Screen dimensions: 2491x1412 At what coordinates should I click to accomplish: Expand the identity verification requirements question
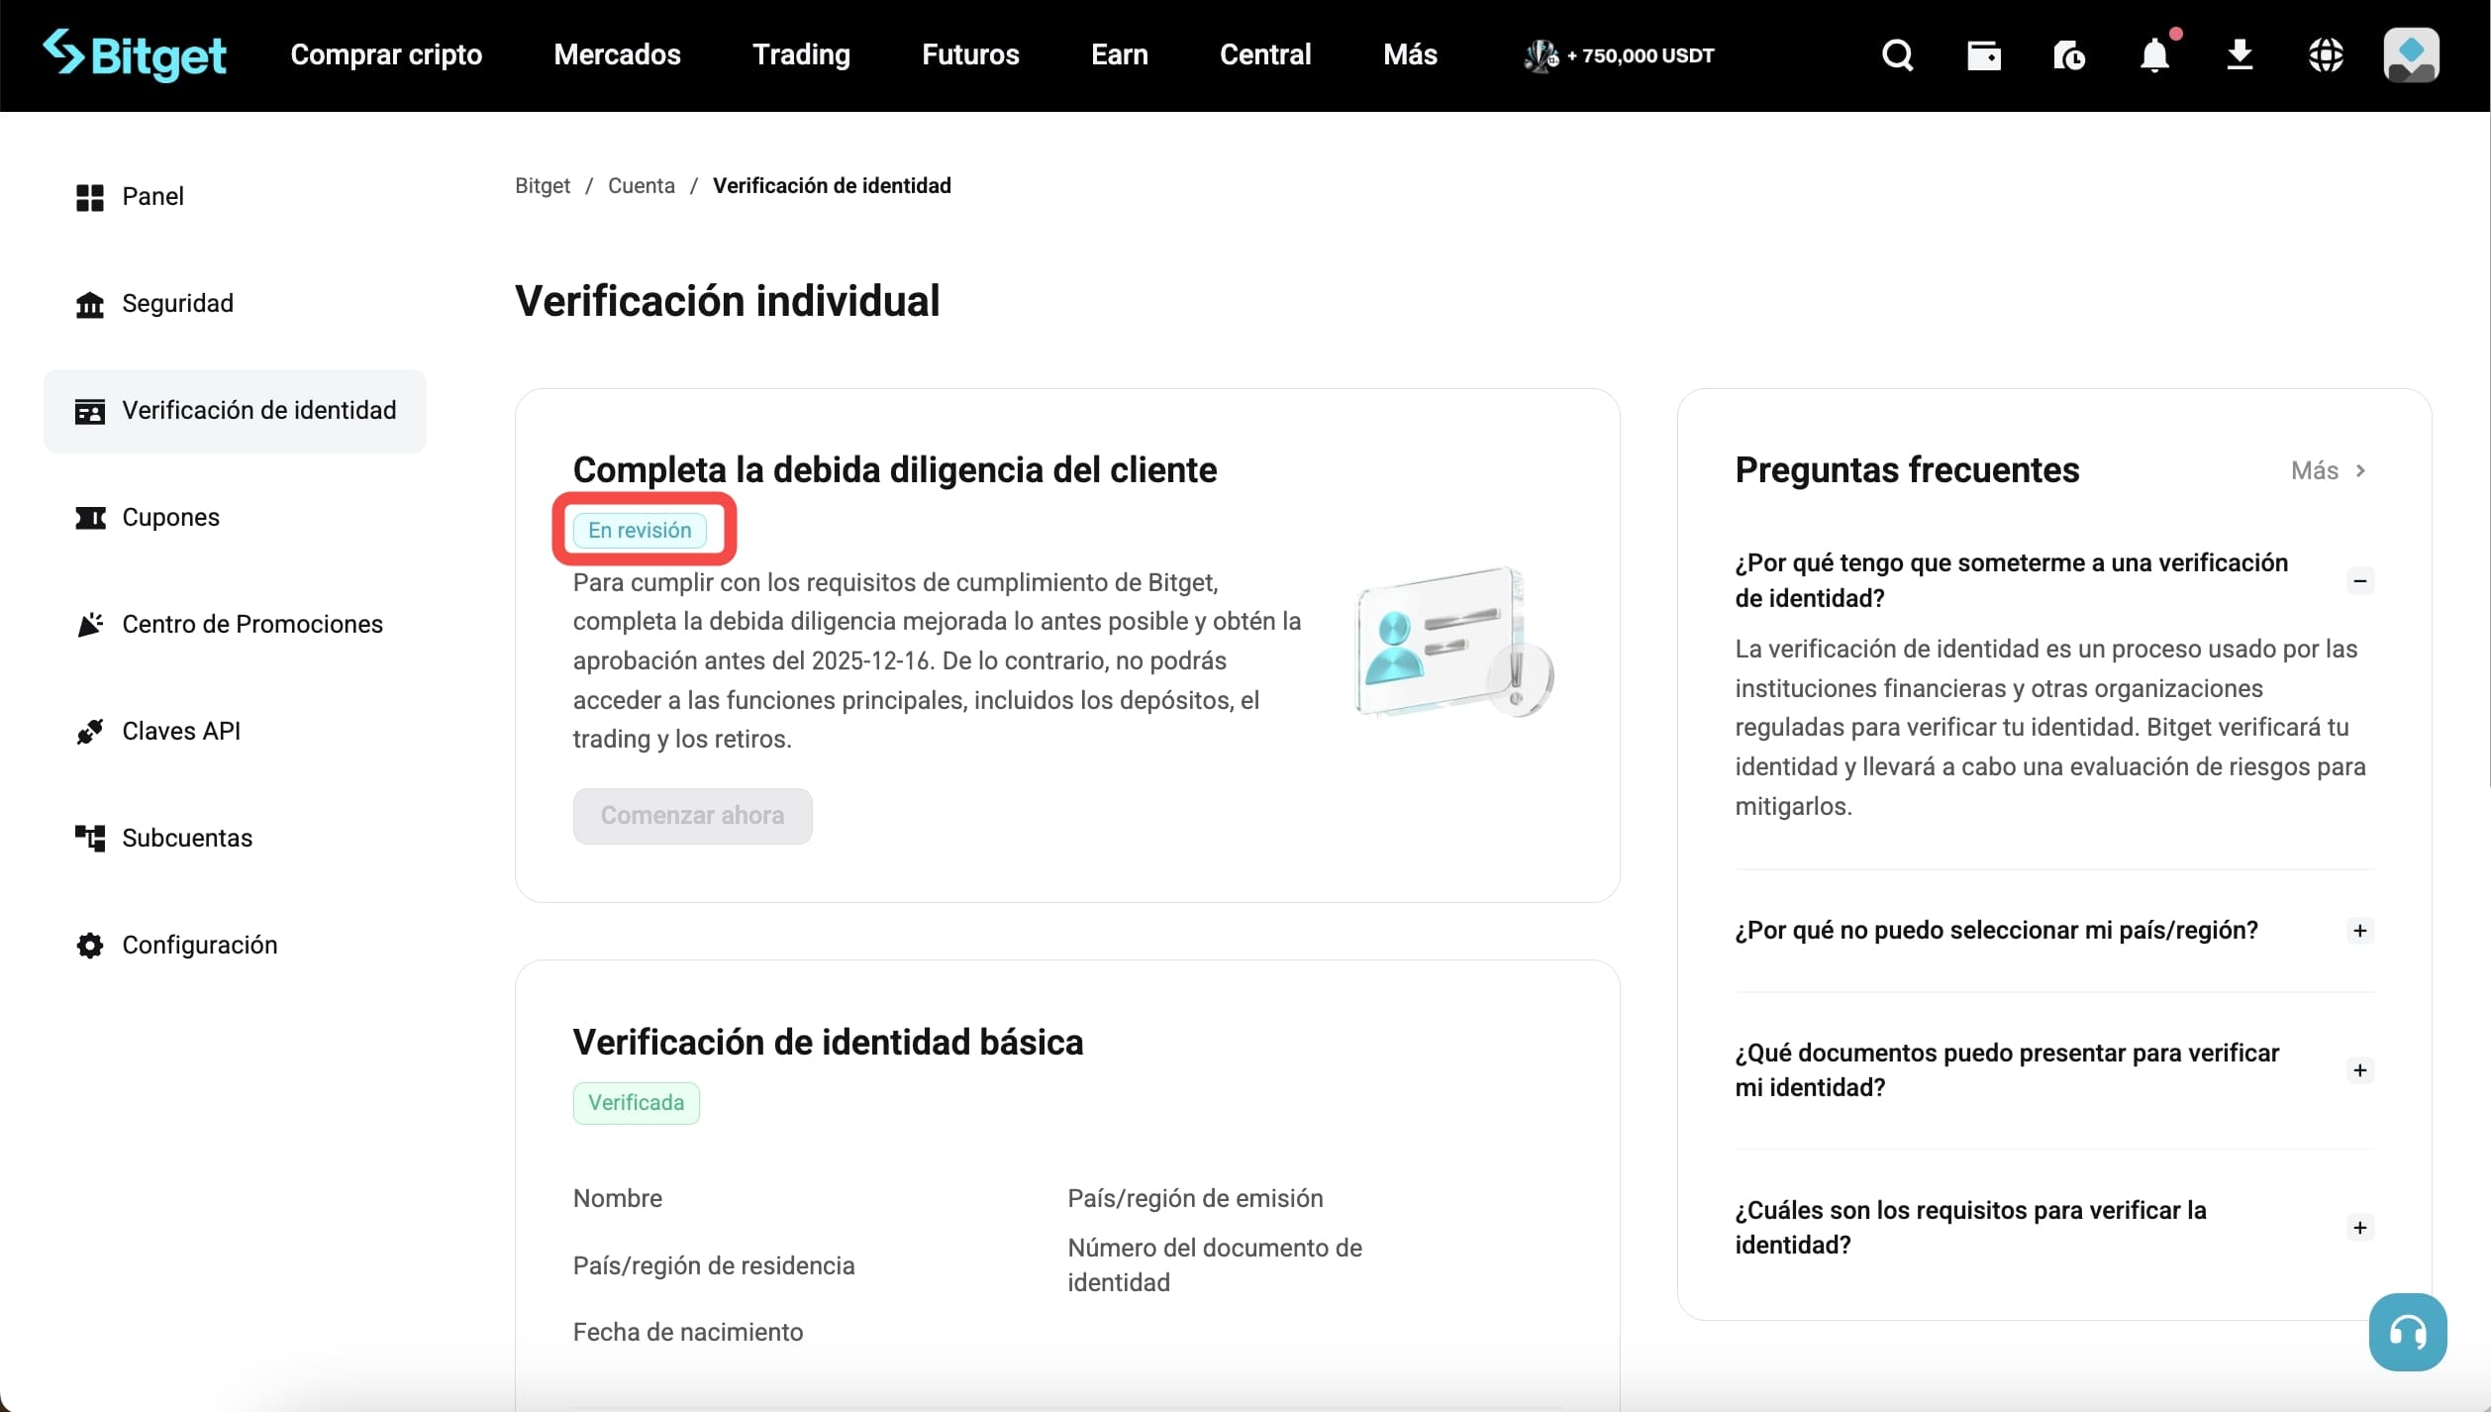(2360, 1227)
